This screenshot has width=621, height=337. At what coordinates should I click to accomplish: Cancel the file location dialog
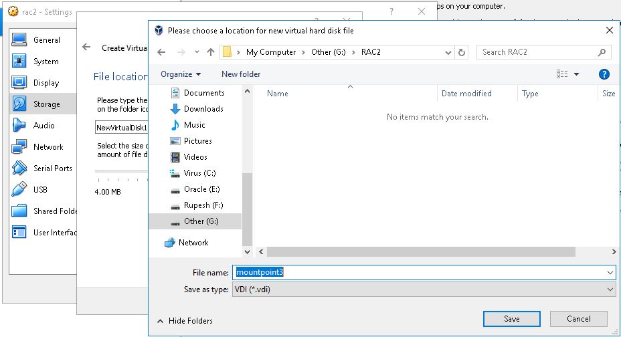[579, 319]
